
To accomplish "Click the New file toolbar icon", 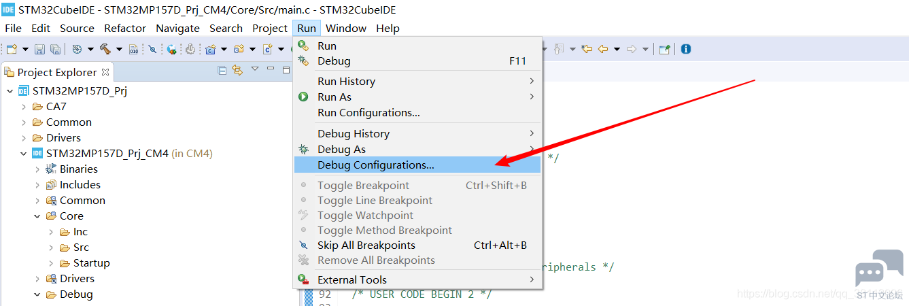I will 12,49.
